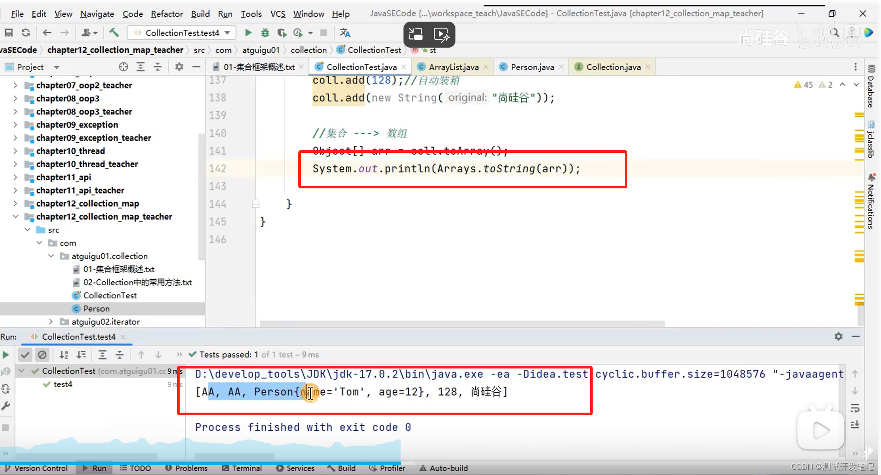The width and height of the screenshot is (881, 475).
Task: Open the Notifications side panel
Action: tap(871, 201)
